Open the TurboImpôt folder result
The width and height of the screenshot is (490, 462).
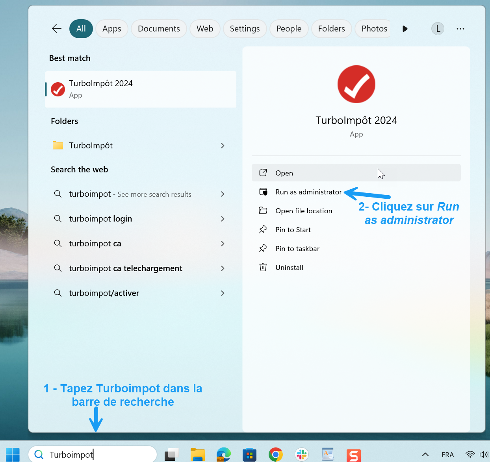141,146
